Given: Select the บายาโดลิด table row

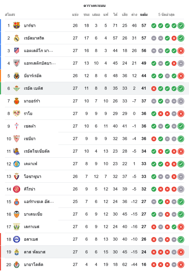Looking at the screenshot, I should pyautogui.click(x=94, y=264).
